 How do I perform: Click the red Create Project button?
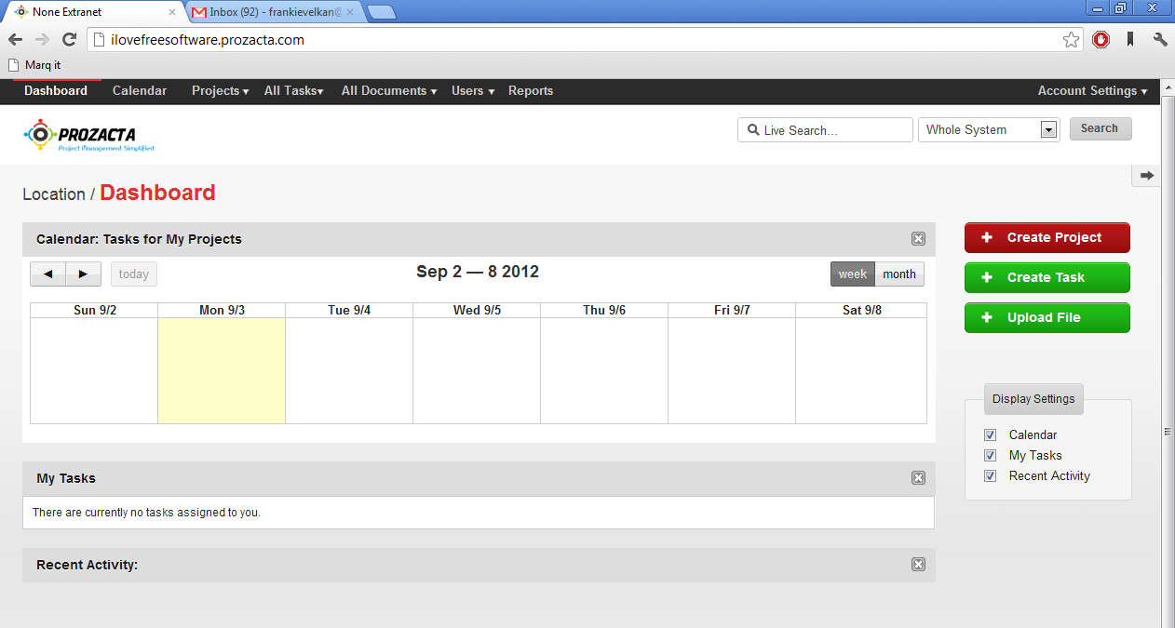[x=1047, y=238]
